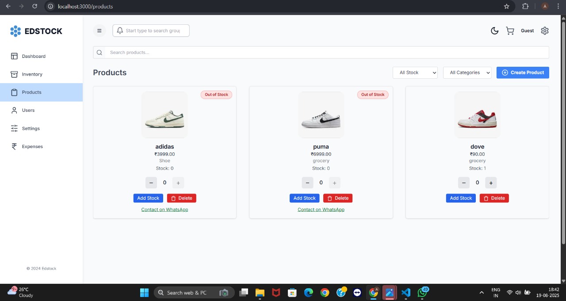Bookmark this page with the star icon
The image size is (566, 301).
[x=507, y=7]
